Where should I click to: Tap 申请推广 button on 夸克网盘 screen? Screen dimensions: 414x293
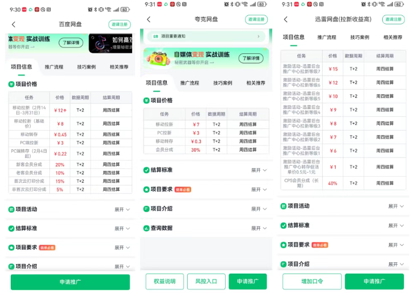(248, 282)
